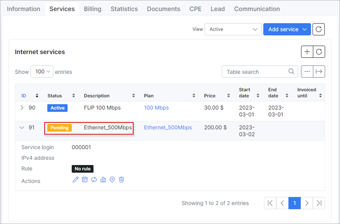
Task: Open the View Active dropdown
Action: (x=233, y=29)
